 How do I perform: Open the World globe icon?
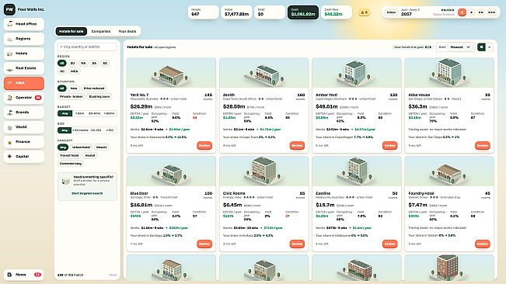pos(10,127)
